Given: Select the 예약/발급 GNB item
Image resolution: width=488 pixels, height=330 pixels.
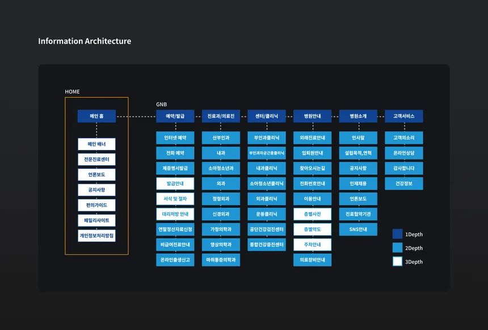Looking at the screenshot, I should pos(175,116).
